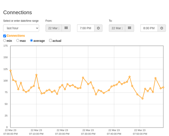169x136 pixels.
Task: Select the min radio button
Action: point(4,40)
